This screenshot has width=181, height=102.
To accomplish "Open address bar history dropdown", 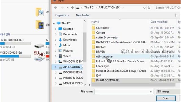I will coord(144,8).
